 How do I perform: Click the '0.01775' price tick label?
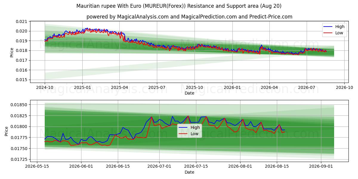[x=19, y=138]
